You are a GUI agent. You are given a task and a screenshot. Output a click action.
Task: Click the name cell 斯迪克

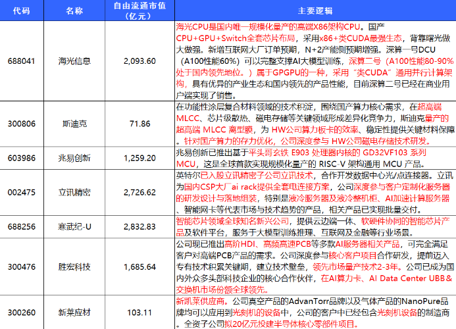pos(74,124)
